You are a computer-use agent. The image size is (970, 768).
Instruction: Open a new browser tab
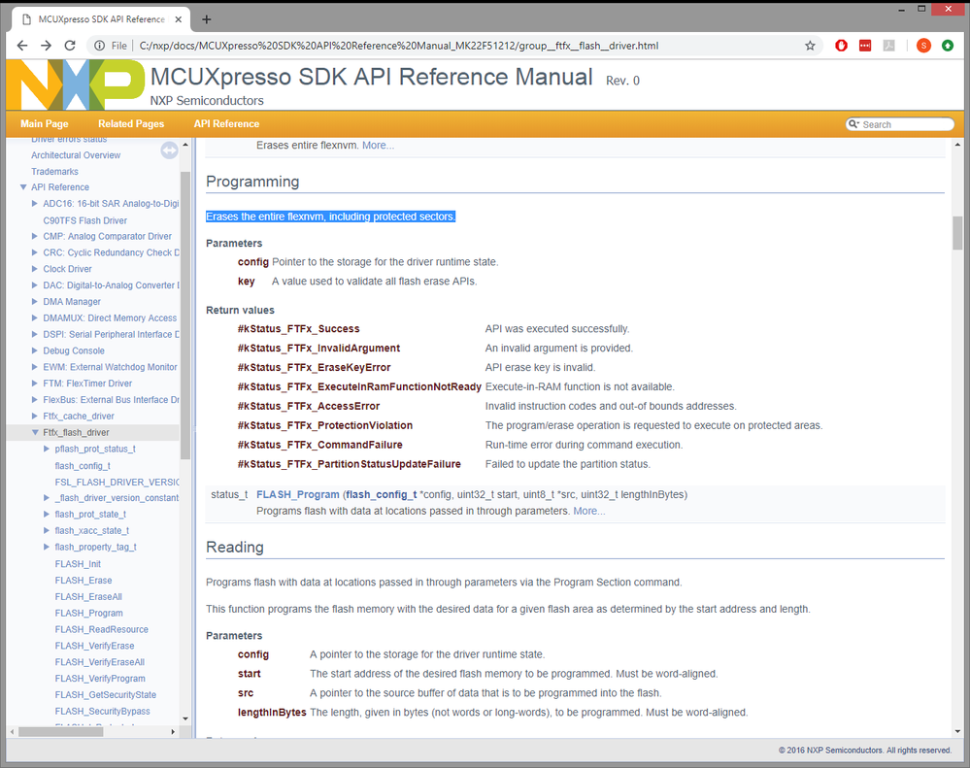(x=207, y=19)
